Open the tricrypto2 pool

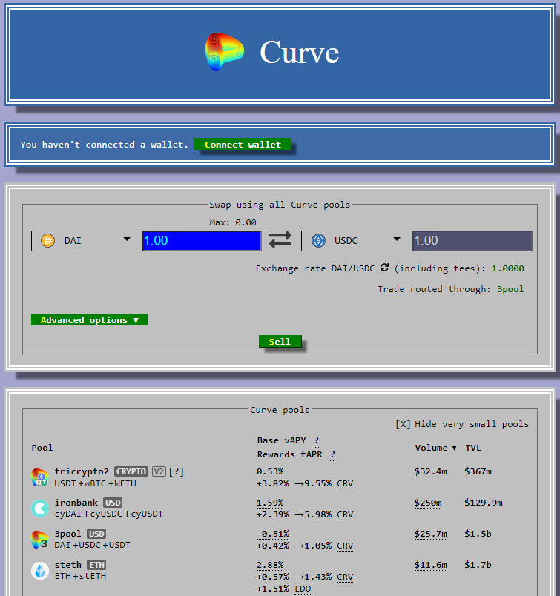coord(82,471)
